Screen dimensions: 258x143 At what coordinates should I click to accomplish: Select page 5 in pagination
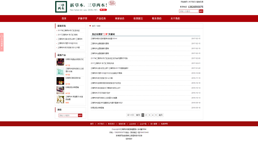[156, 115]
